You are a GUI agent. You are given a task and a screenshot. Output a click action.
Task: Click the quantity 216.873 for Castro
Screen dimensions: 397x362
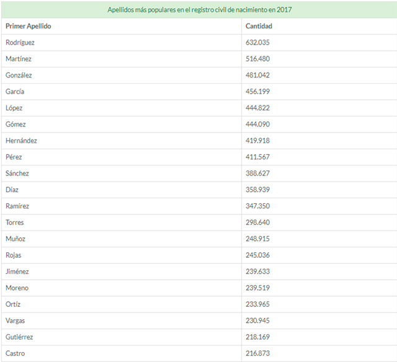(258, 353)
